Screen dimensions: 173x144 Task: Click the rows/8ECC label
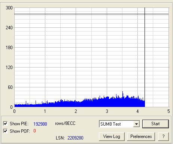(x=65, y=123)
